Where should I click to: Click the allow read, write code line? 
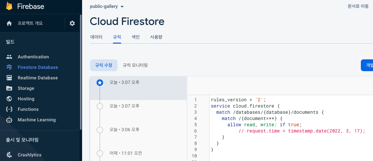pyautogui.click(x=265, y=125)
